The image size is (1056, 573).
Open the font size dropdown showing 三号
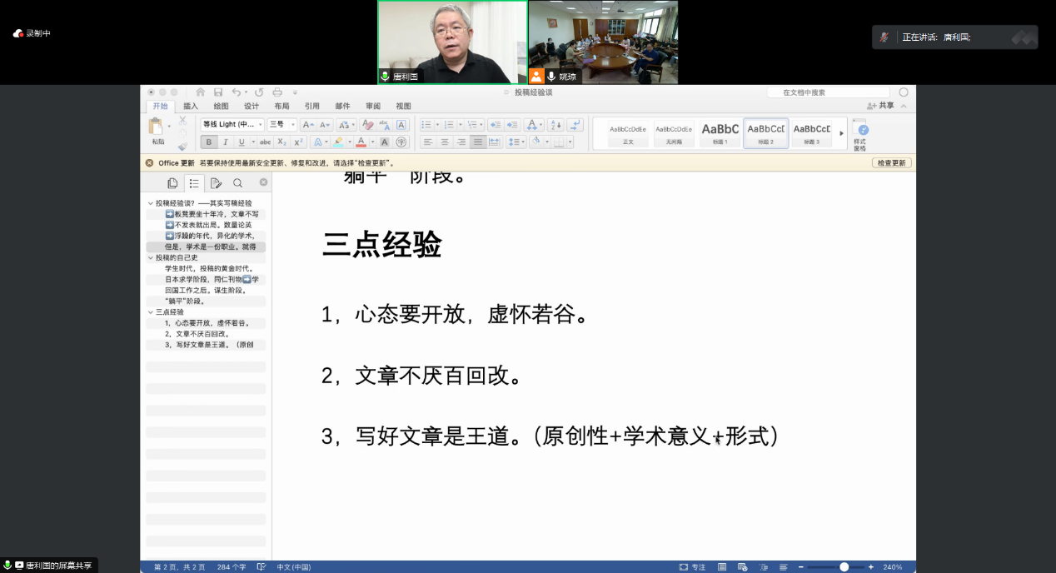(x=292, y=124)
